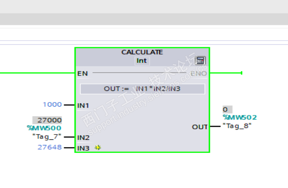The height and width of the screenshot is (188, 288).
Task: Click the %MW502 output address
Action: click(x=240, y=117)
